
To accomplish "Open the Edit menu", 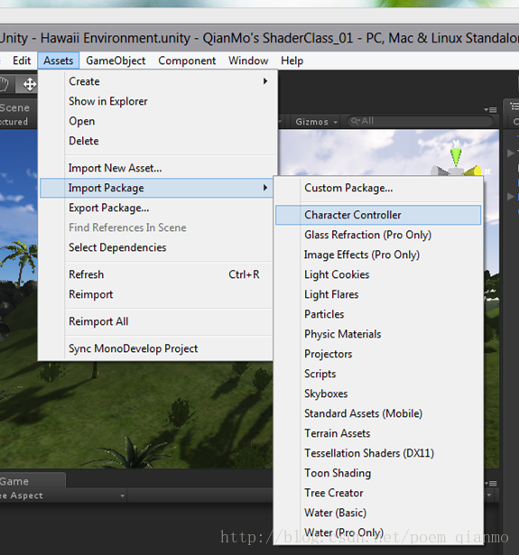I will point(22,60).
